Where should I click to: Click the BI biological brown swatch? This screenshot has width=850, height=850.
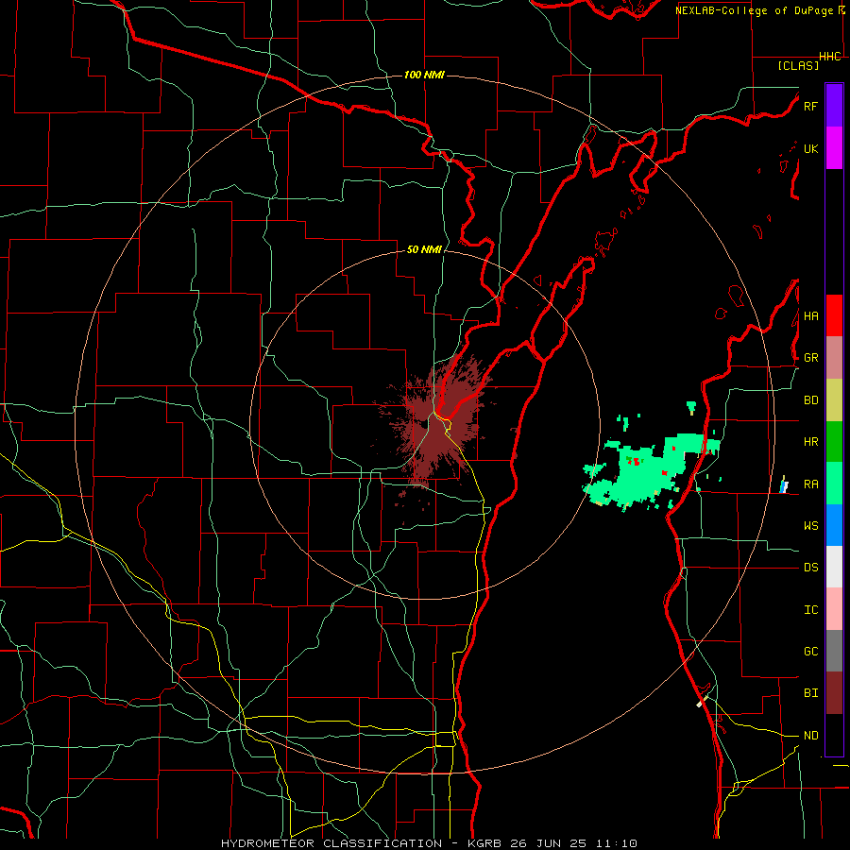834,693
